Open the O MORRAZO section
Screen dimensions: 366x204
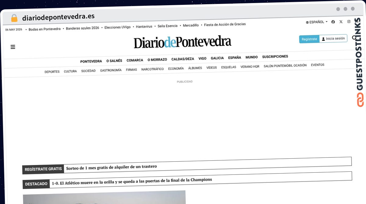tap(157, 60)
